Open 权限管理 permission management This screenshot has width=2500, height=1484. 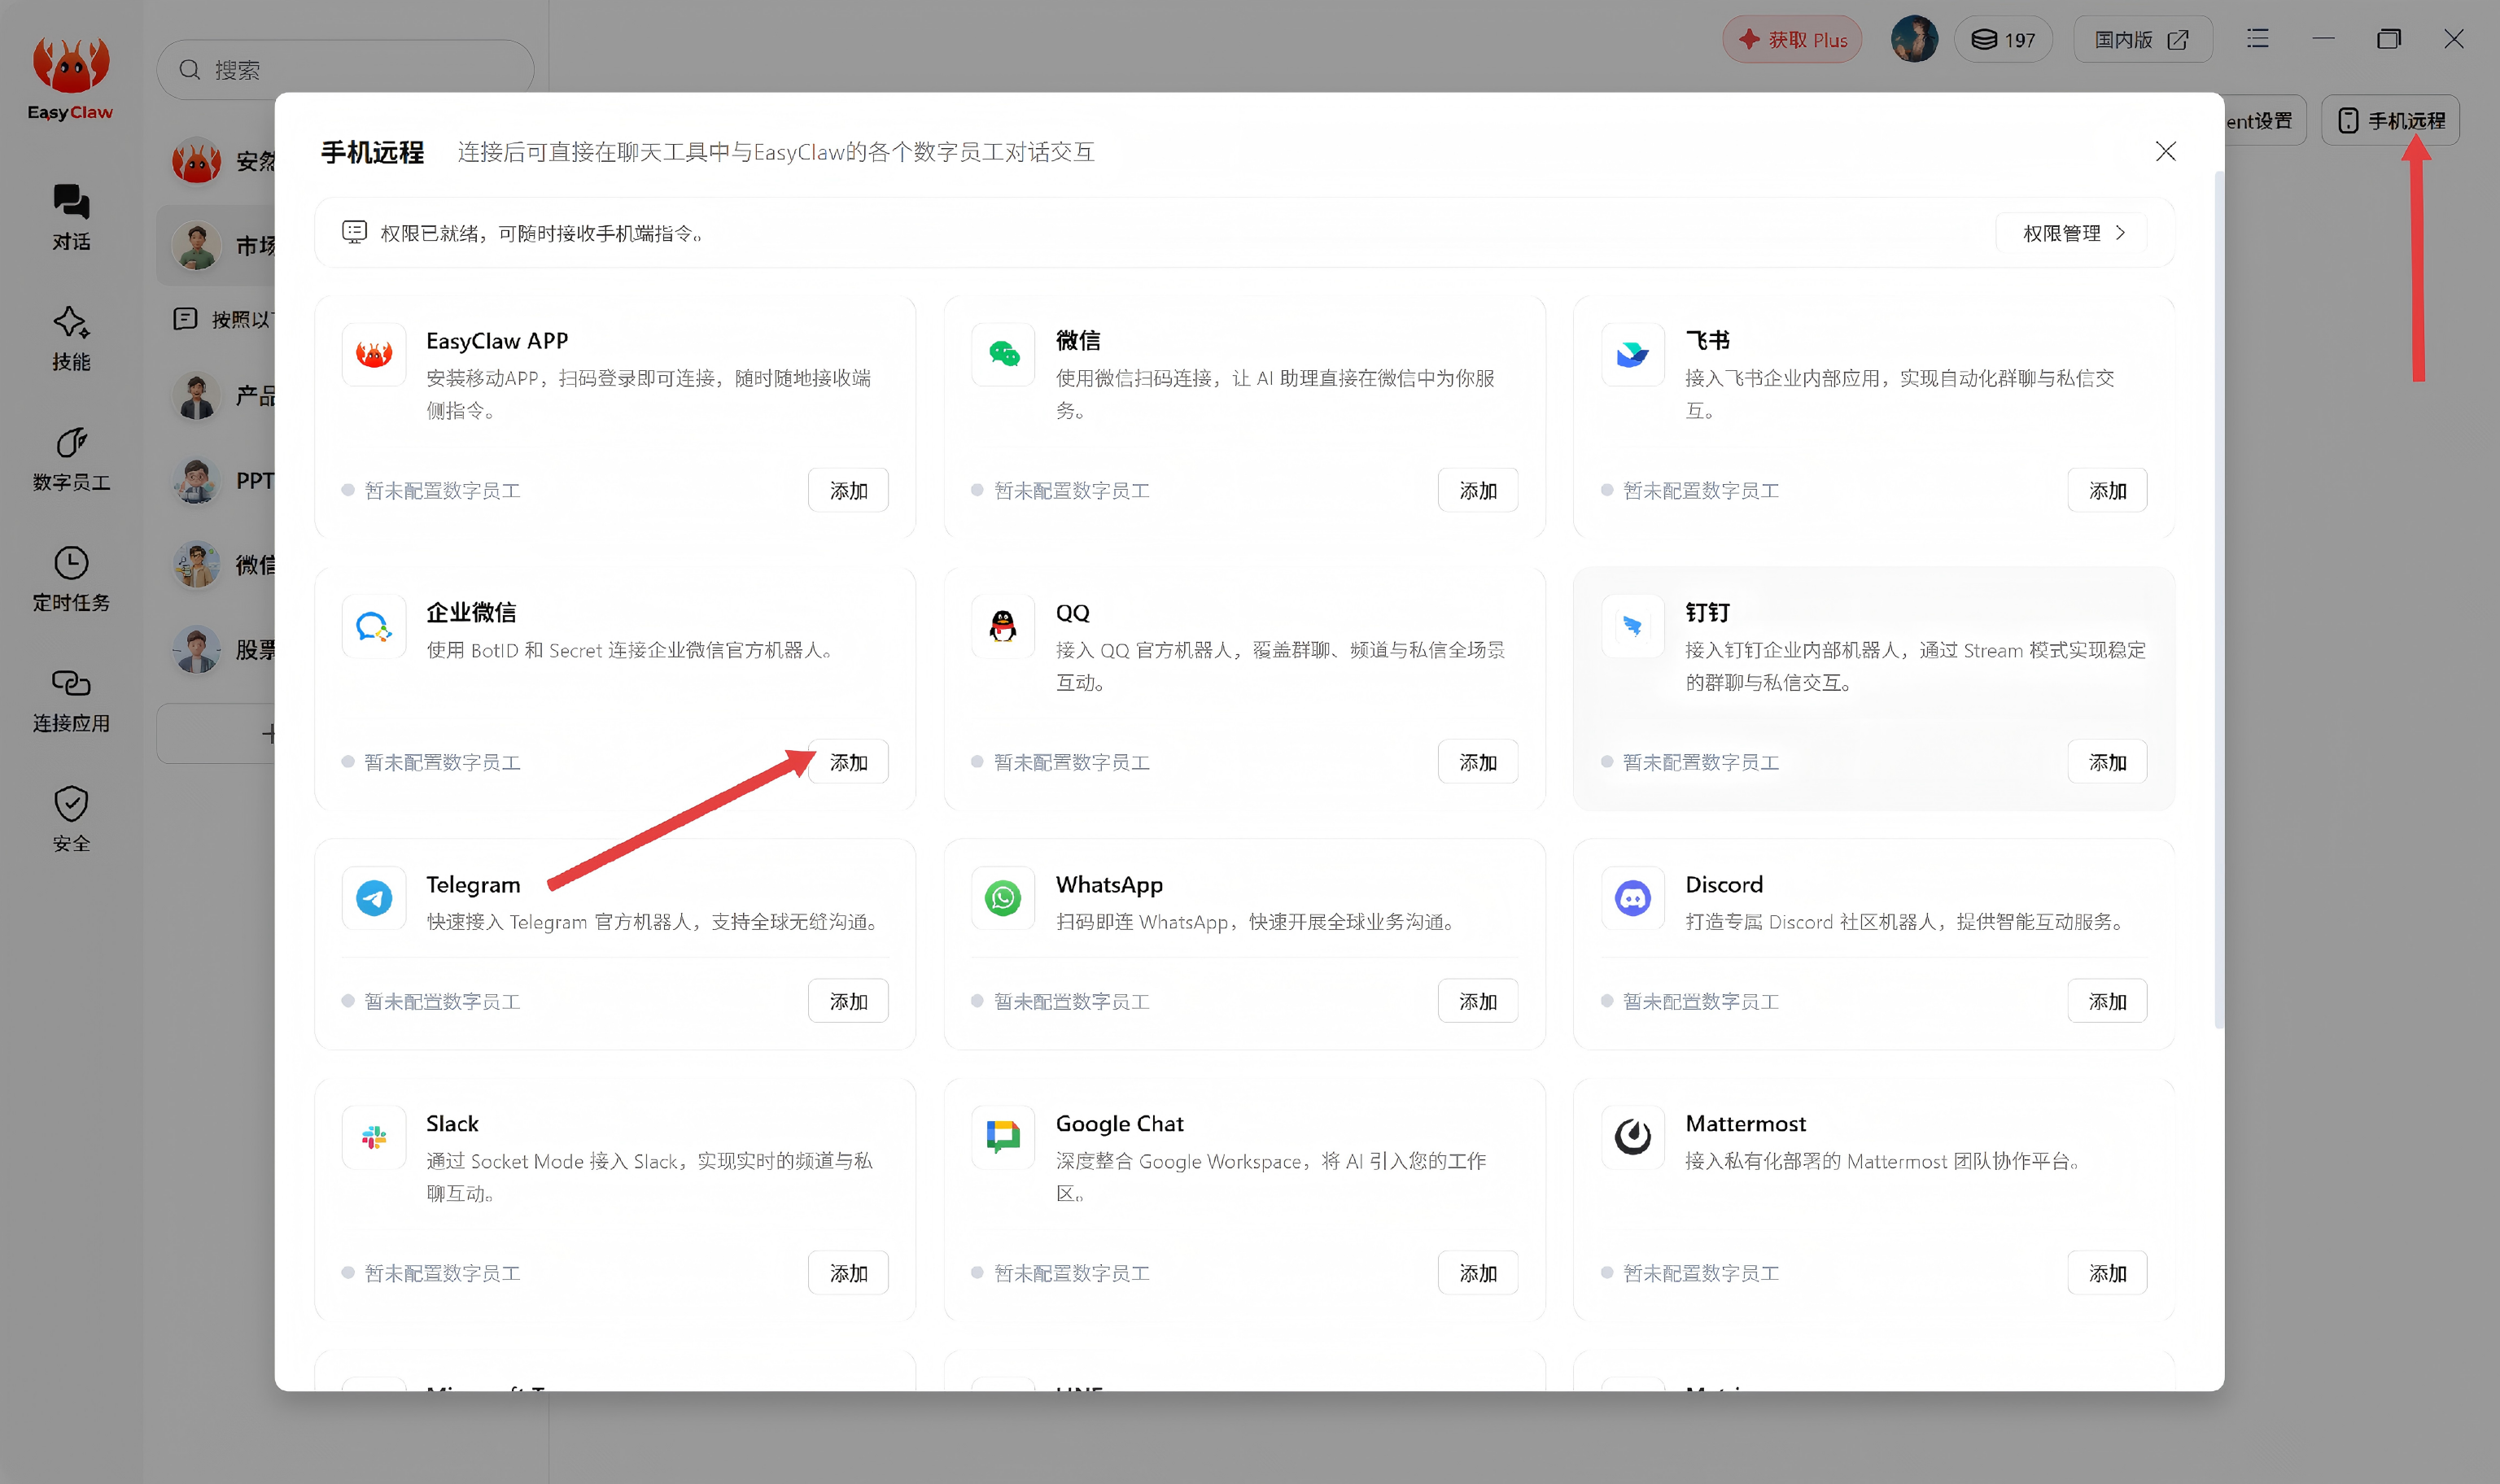pyautogui.click(x=2072, y=233)
